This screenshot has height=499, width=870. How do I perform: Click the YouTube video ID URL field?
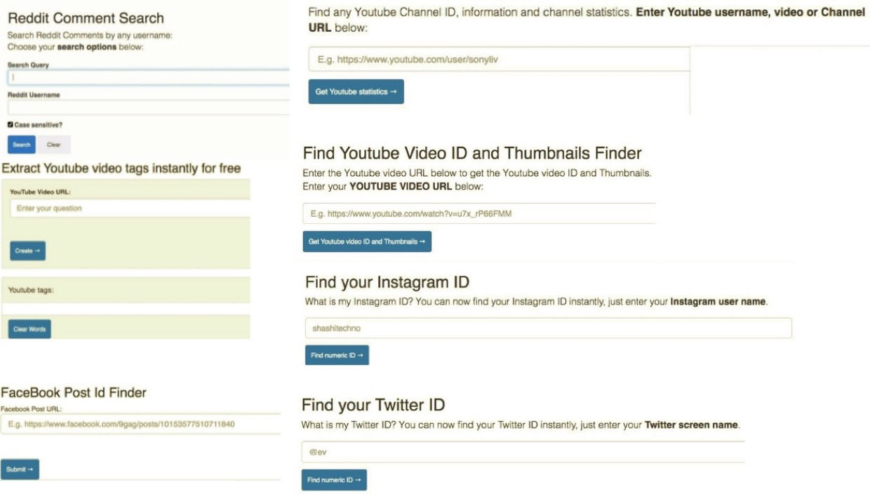(479, 213)
